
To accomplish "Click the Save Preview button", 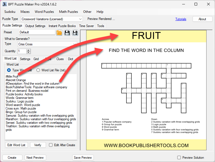I will (83, 158).
